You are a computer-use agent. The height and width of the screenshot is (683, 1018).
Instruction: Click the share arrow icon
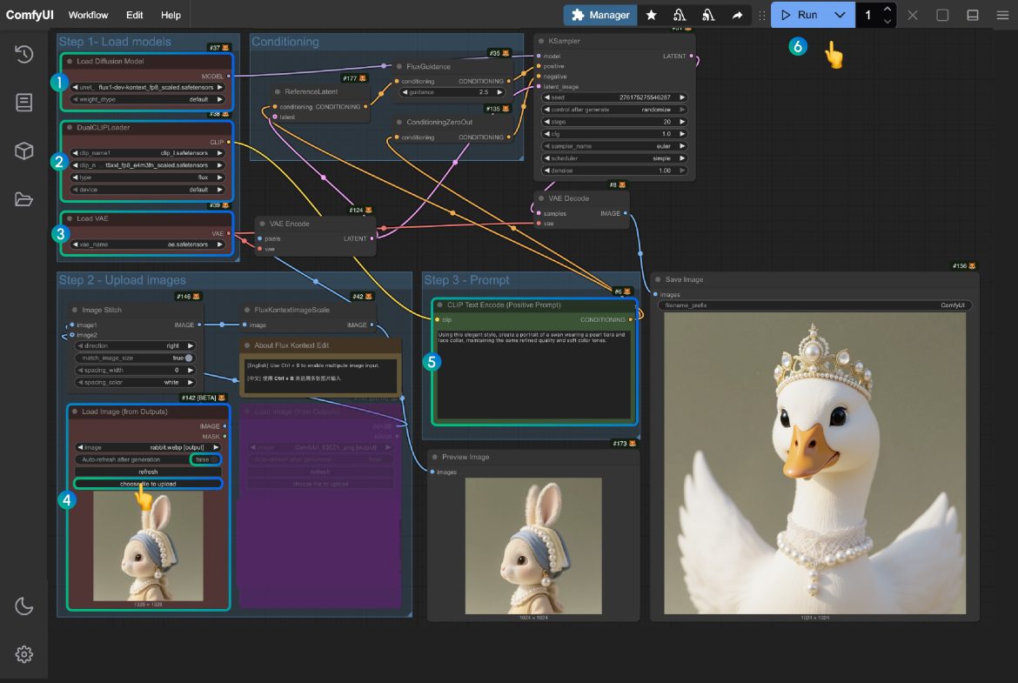point(737,15)
